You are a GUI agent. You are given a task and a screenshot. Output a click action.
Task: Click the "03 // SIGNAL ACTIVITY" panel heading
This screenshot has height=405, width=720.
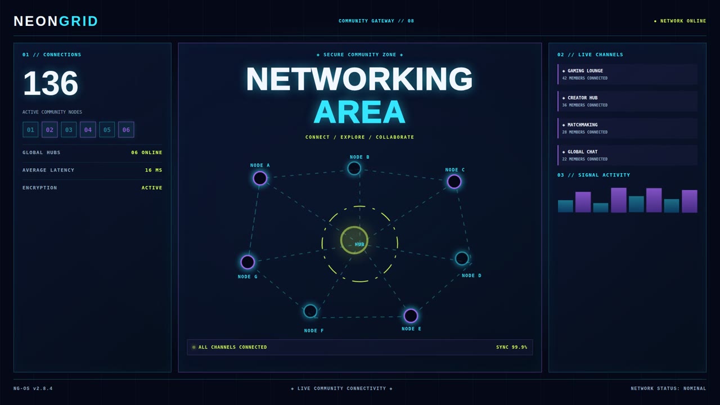click(594, 175)
